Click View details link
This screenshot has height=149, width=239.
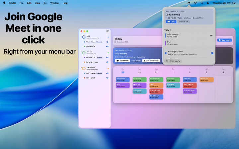[136, 61]
